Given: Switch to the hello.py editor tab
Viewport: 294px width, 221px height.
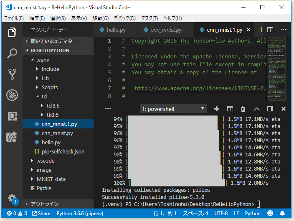Looking at the screenshot, I should 116,30.
